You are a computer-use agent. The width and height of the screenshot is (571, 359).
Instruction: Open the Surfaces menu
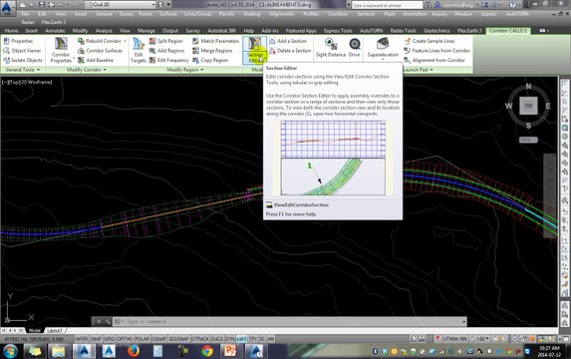click(167, 14)
